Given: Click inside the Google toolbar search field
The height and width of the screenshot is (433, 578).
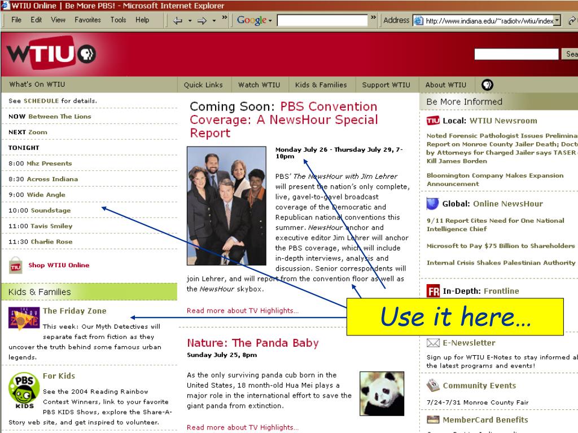Looking at the screenshot, I should 322,21.
